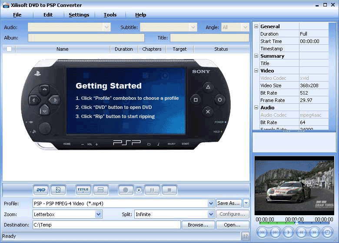Click the TITLE toolbar button
The width and height of the screenshot is (339, 243).
pos(83,190)
